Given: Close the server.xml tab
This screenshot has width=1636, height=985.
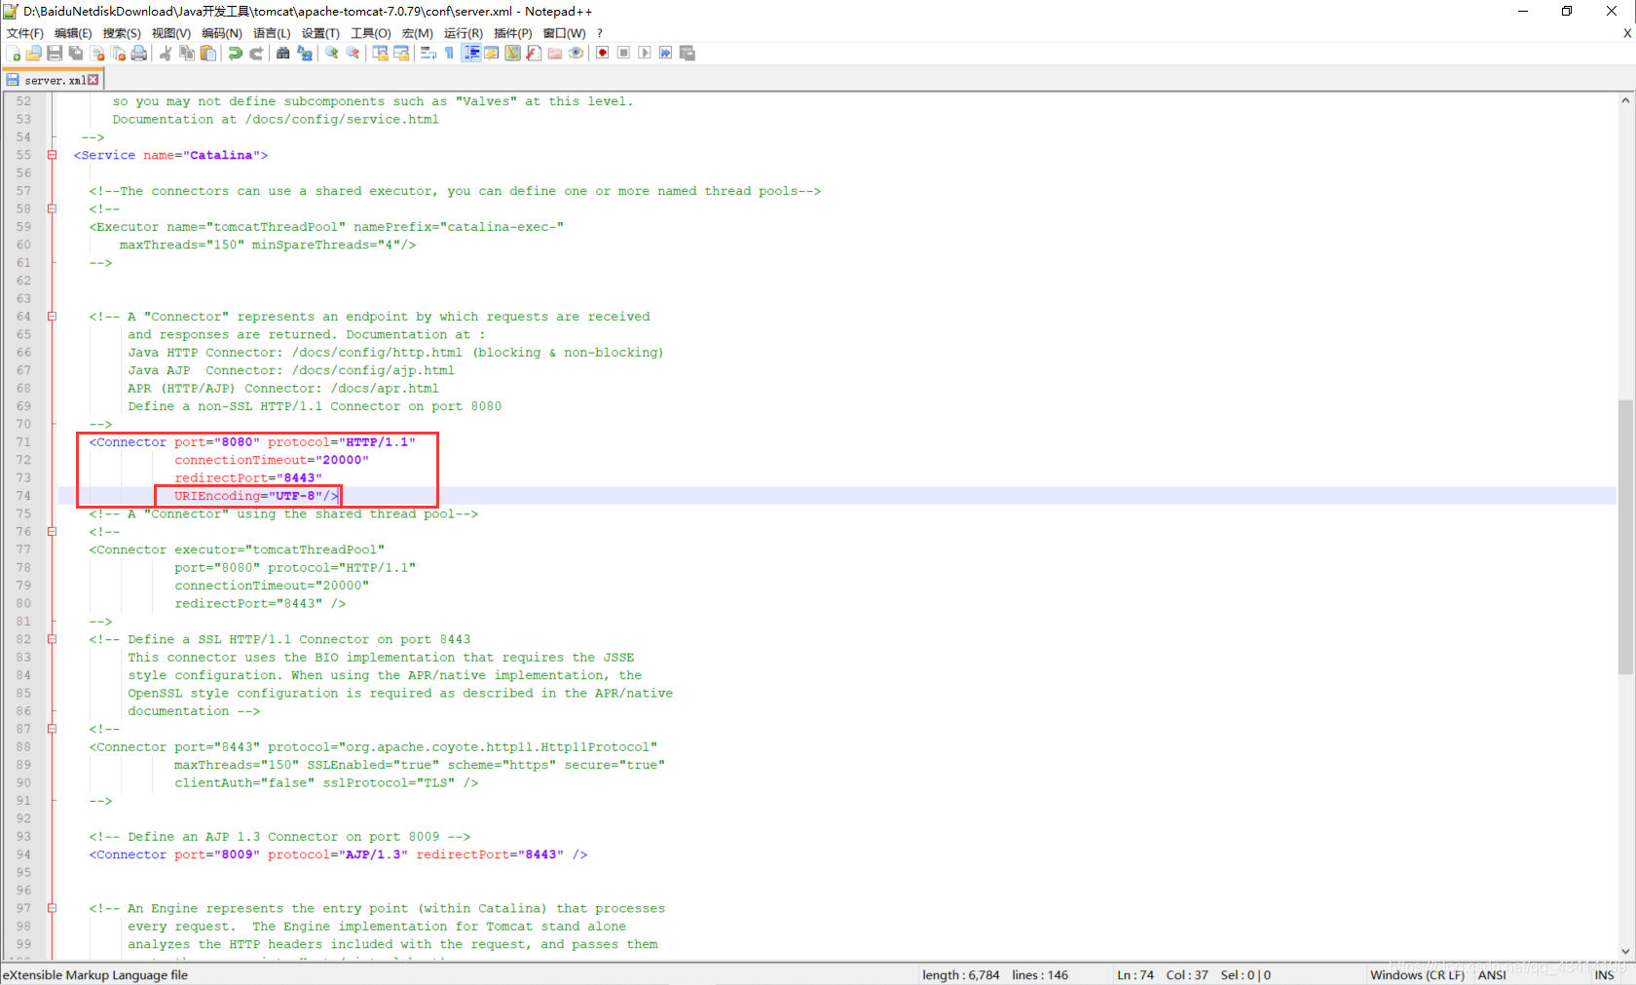Looking at the screenshot, I should pos(93,80).
